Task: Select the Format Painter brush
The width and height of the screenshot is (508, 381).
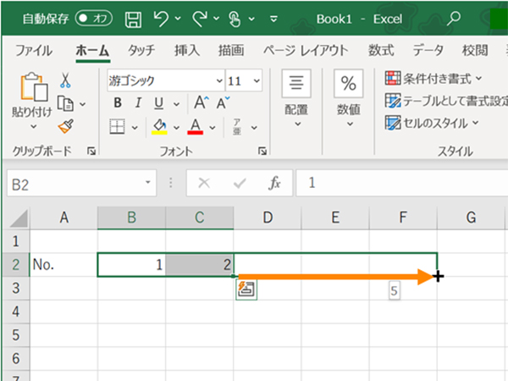Action: click(x=65, y=126)
